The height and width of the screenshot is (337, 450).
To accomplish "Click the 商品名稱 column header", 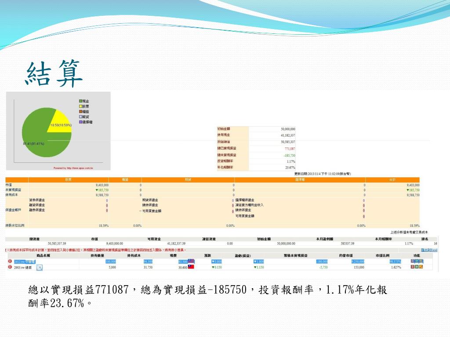I will point(44,255).
